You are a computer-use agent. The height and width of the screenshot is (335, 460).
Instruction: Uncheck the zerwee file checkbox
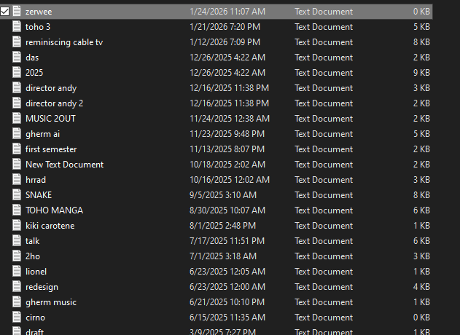5,12
